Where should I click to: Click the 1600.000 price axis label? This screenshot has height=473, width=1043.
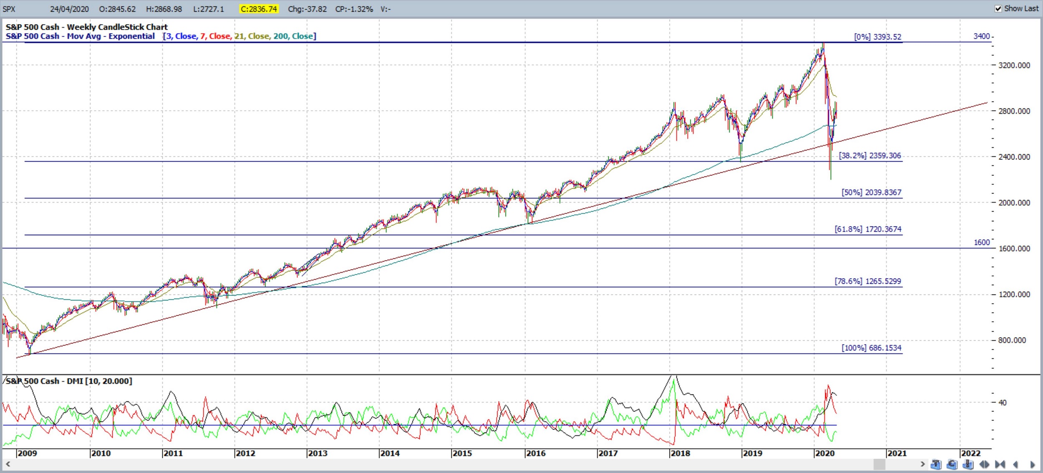click(x=1014, y=249)
